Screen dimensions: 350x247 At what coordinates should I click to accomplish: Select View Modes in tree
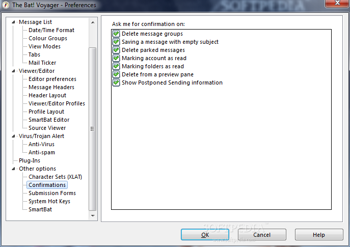pos(44,46)
